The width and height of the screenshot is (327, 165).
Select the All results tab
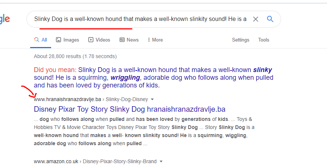point(40,40)
